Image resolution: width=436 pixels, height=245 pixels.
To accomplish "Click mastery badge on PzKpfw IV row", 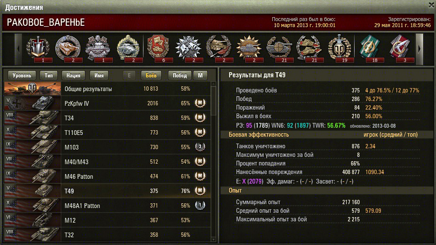I will click(x=200, y=103).
